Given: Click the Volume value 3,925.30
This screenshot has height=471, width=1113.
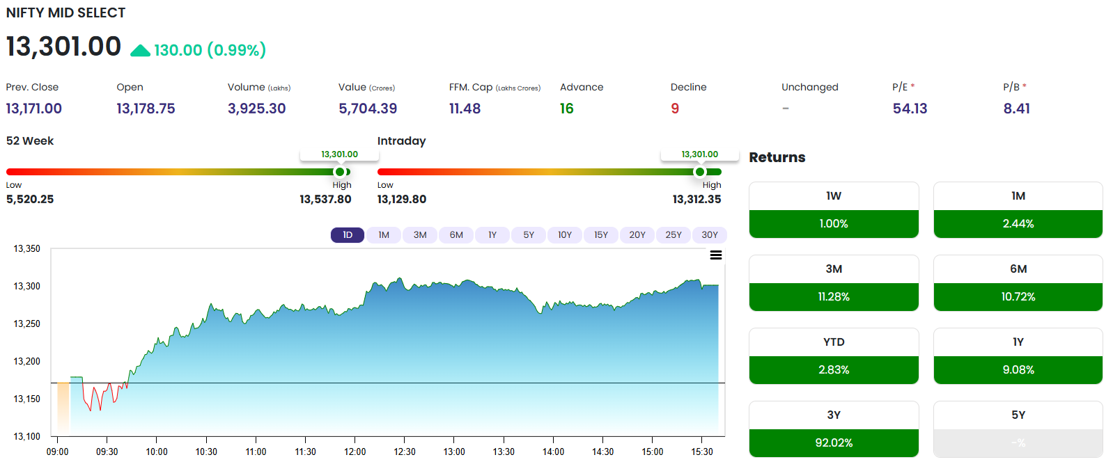Looking at the screenshot, I should pos(256,109).
